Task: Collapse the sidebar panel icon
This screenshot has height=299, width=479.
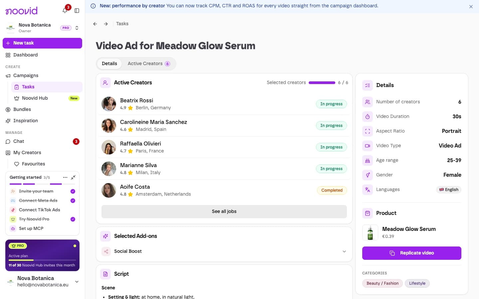Action: [x=77, y=11]
